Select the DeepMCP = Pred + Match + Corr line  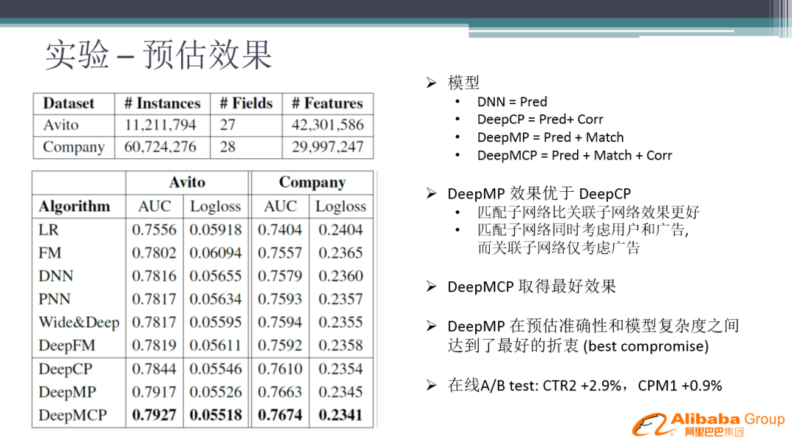(574, 155)
